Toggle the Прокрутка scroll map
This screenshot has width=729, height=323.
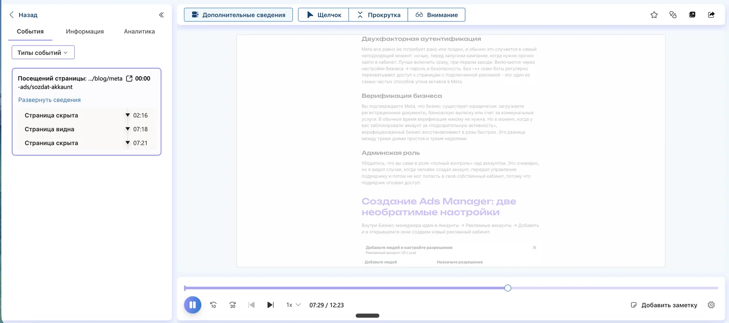pos(378,15)
